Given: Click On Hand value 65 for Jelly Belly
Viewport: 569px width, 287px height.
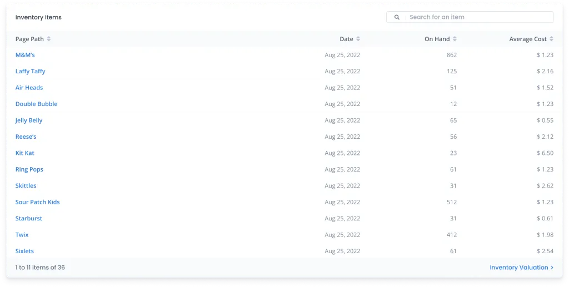Looking at the screenshot, I should point(453,120).
